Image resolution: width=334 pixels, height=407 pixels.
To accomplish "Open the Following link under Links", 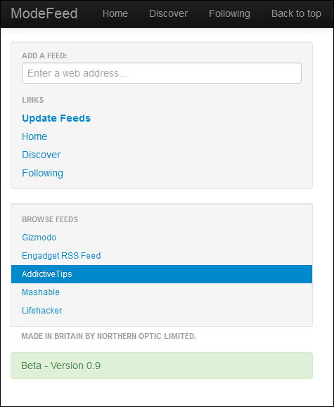I will (43, 173).
